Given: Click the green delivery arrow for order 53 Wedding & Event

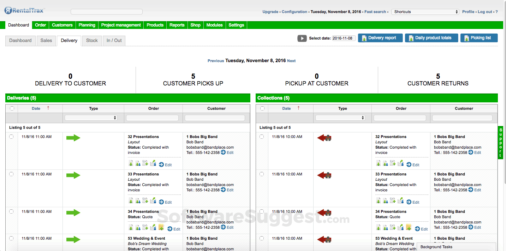Looking at the screenshot, I should coord(73,239).
